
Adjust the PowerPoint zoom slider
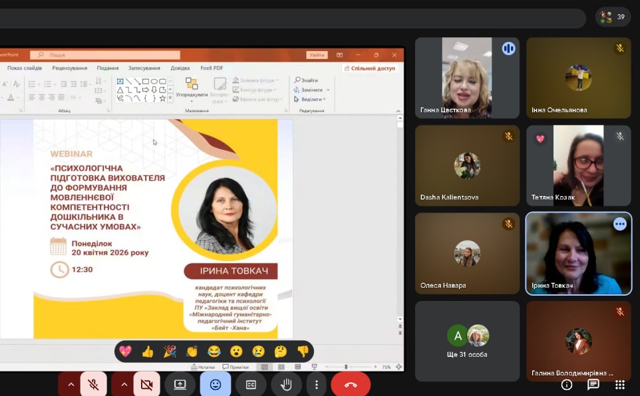346,367
